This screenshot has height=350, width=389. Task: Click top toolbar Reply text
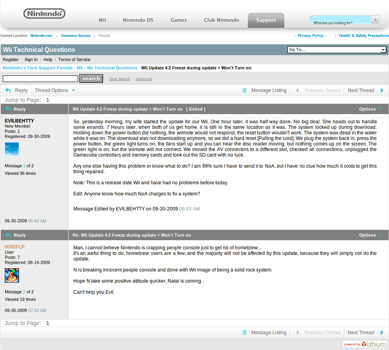[x=21, y=90]
